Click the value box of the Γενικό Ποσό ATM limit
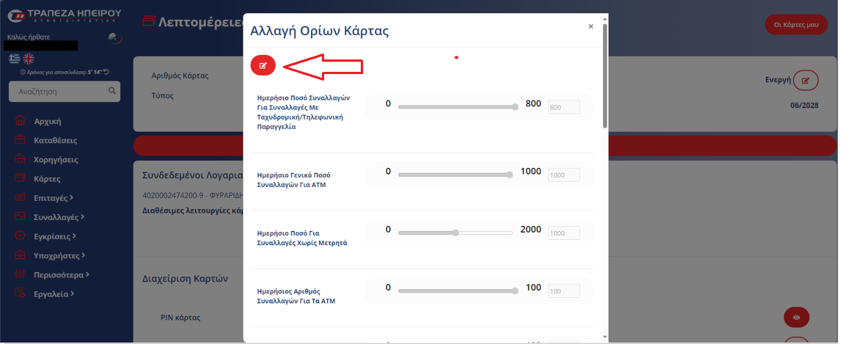 pos(564,175)
